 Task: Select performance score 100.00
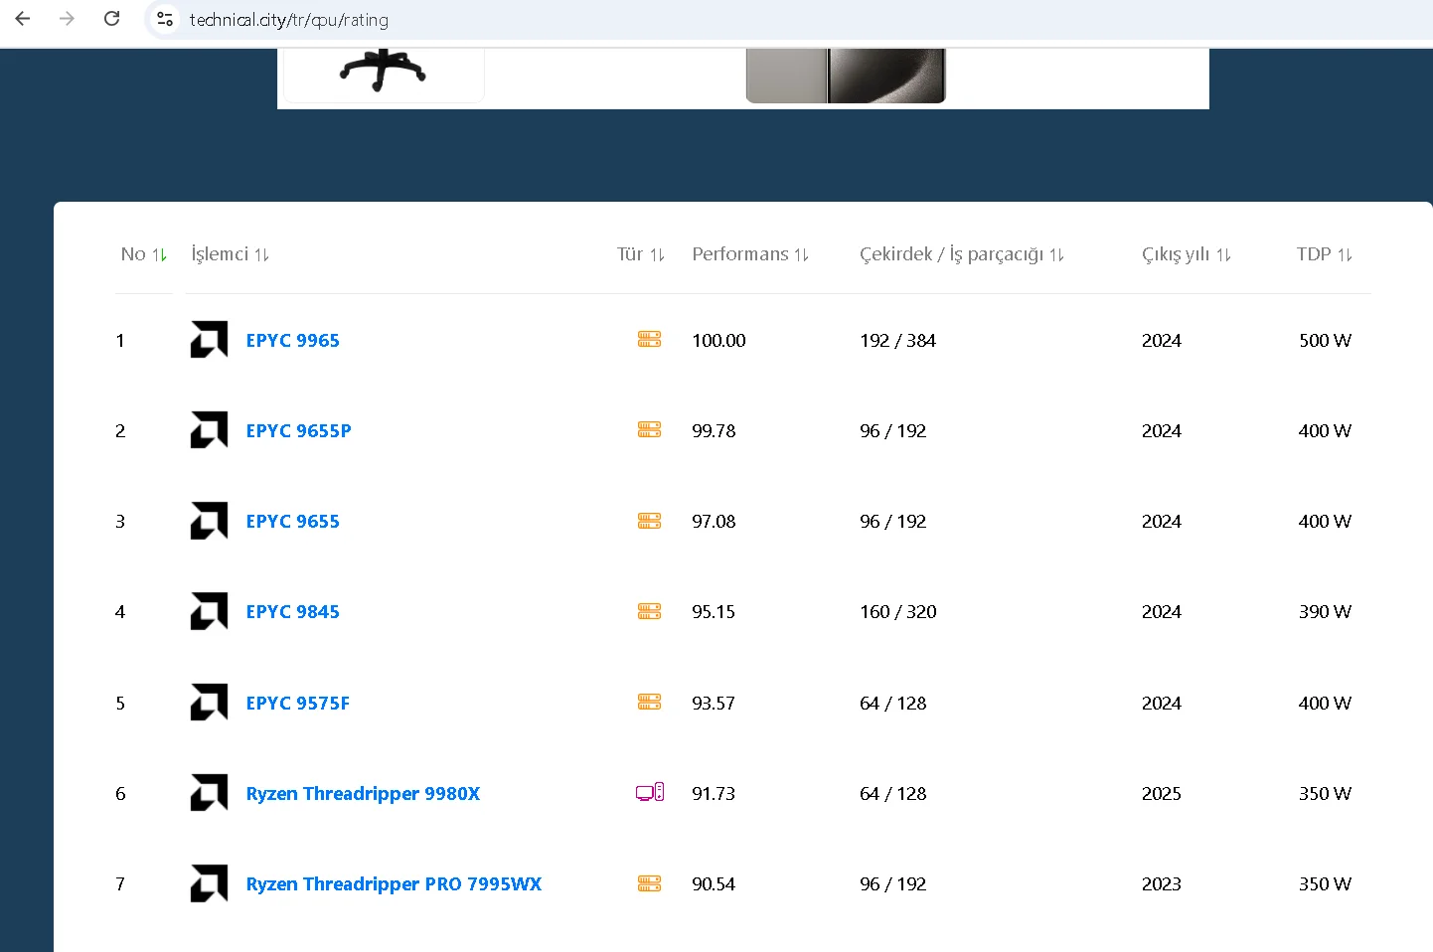coord(718,341)
